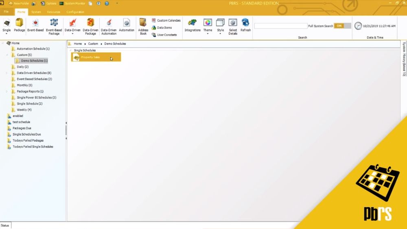Open the Data-Driven Package tool
The height and width of the screenshot is (229, 407).
[x=90, y=27]
